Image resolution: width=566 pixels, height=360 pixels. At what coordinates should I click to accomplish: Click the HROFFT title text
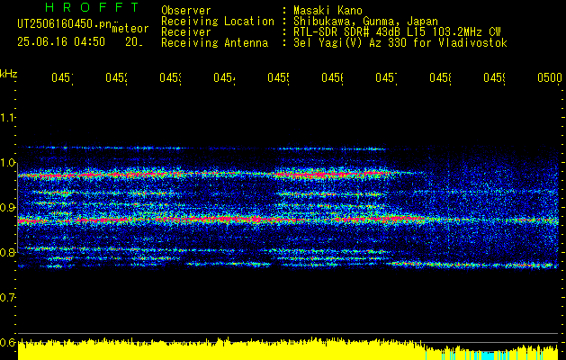pos(92,7)
